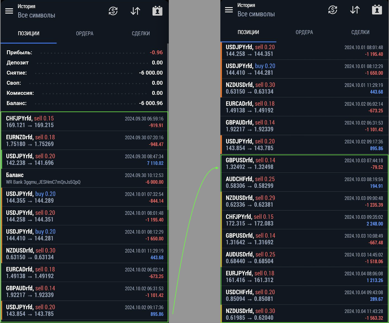Open USDJPYrfd buy 0.20 position in right screen
Screen dimensions: 389x323
304,69
